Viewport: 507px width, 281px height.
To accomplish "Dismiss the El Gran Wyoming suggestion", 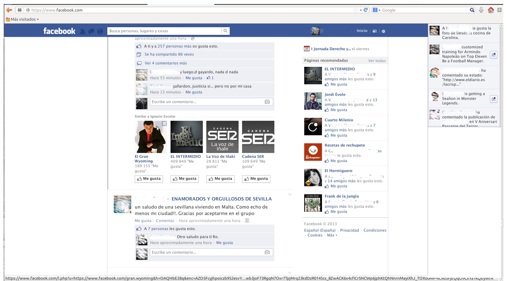I will click(x=164, y=123).
